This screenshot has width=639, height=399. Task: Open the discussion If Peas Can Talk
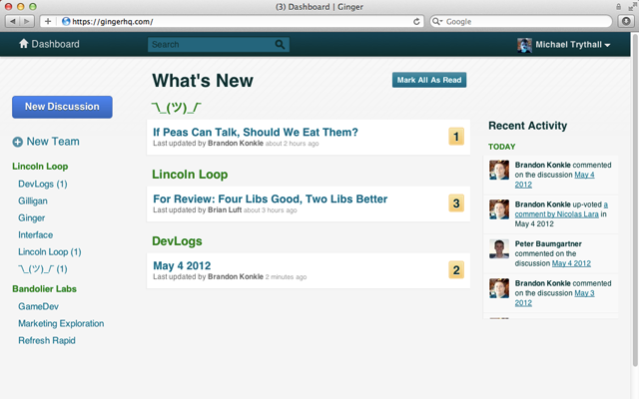[256, 132]
